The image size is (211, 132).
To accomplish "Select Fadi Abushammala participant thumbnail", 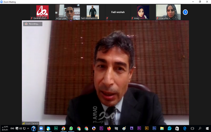I will [93, 12].
